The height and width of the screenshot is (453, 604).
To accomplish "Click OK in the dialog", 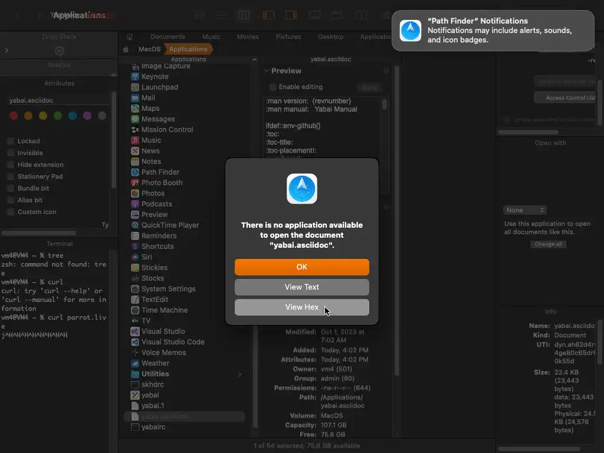I will click(x=302, y=267).
